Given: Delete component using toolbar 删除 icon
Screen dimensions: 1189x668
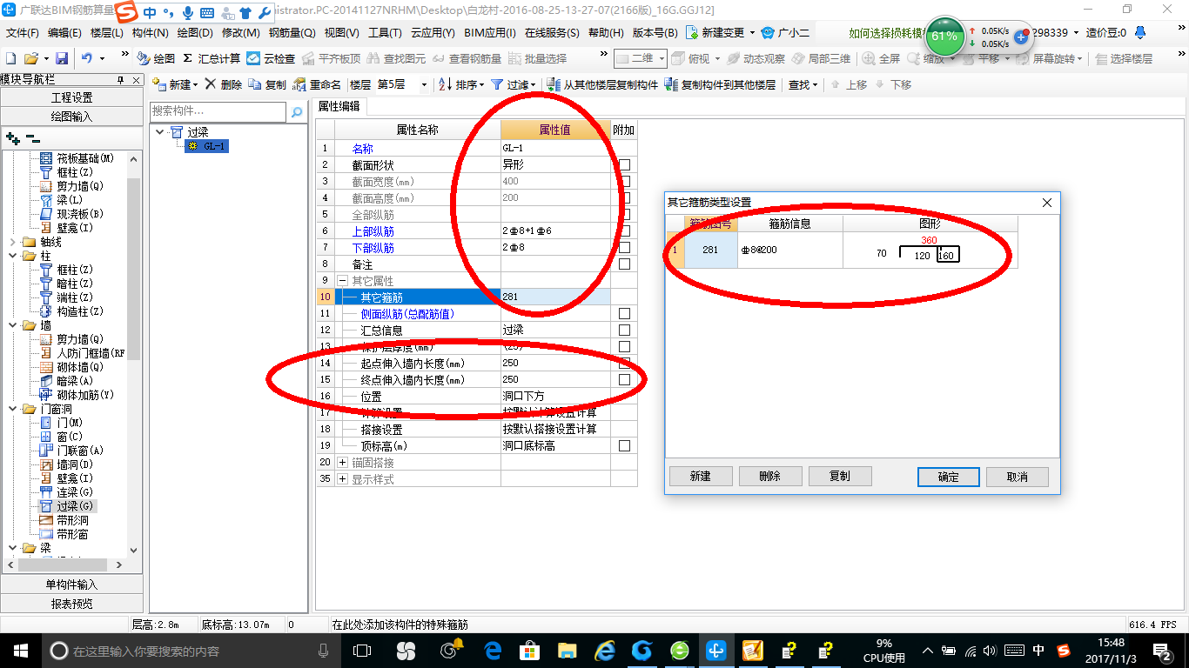Looking at the screenshot, I should pos(224,84).
